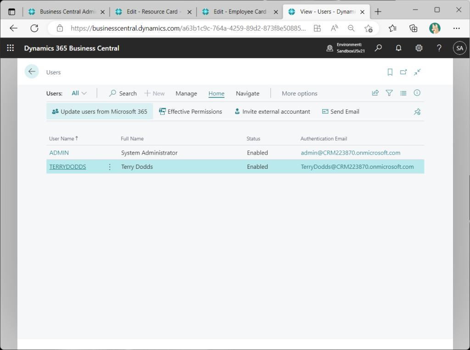Screen dimensions: 470x350
Task: Click the Environment globe icon
Action: [330, 48]
